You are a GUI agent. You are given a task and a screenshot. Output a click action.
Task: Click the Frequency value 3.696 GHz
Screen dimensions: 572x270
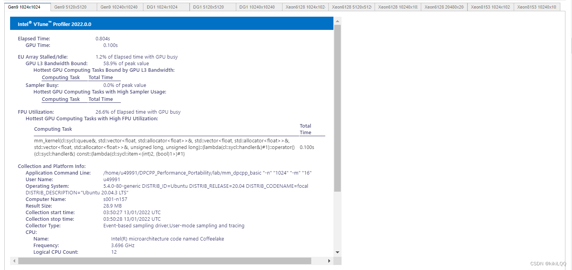123,245
